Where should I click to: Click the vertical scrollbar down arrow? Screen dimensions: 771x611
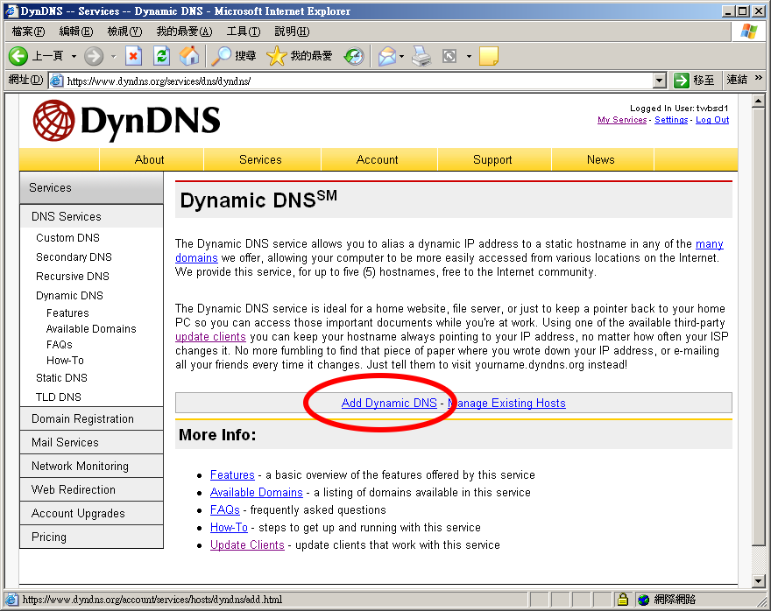[759, 580]
